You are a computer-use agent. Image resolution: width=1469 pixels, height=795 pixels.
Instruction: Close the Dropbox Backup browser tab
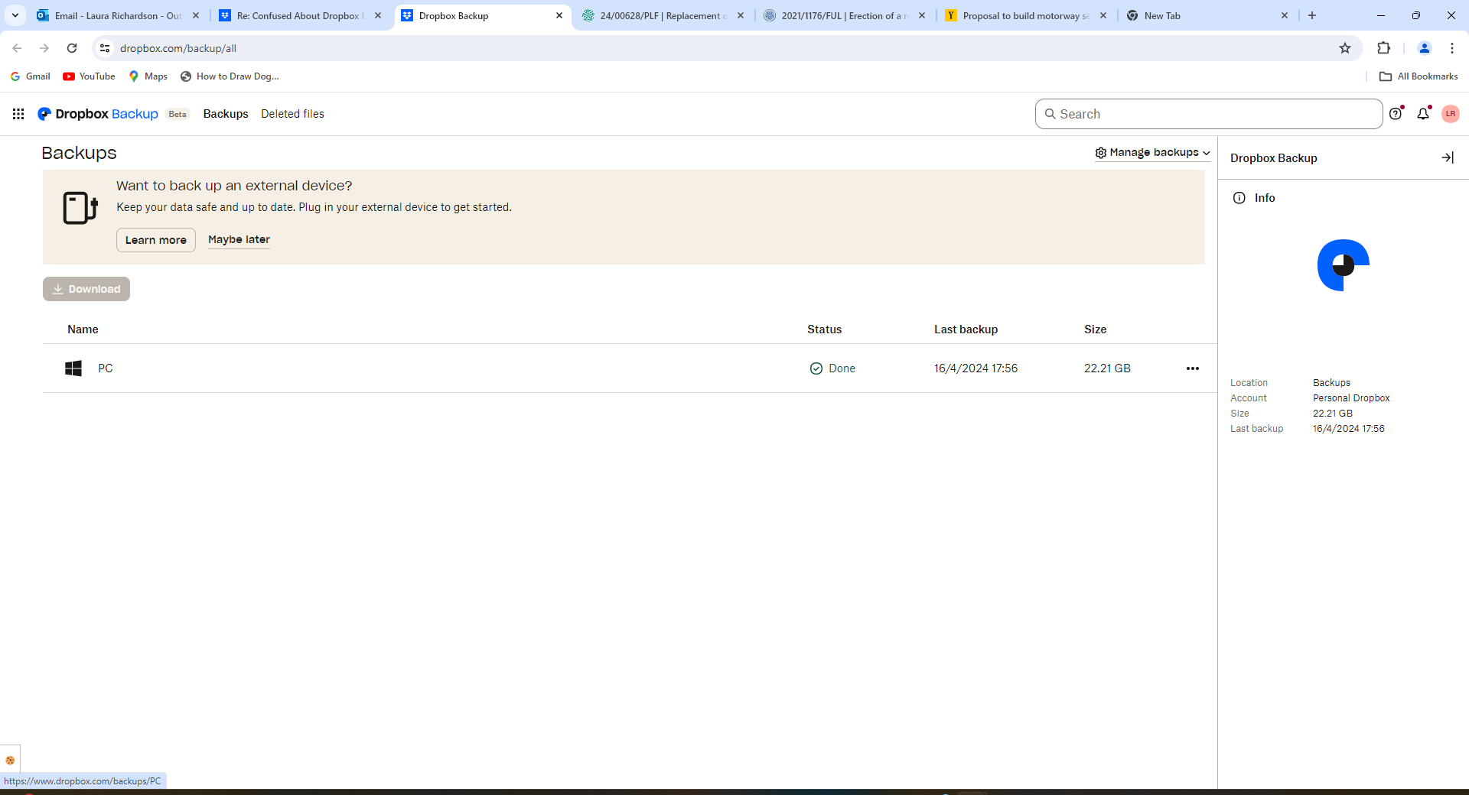pyautogui.click(x=559, y=15)
